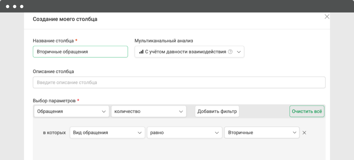Image resolution: width=354 pixels, height=160 pixels.
Task: Open the равно condition dropdown
Action: point(184,133)
